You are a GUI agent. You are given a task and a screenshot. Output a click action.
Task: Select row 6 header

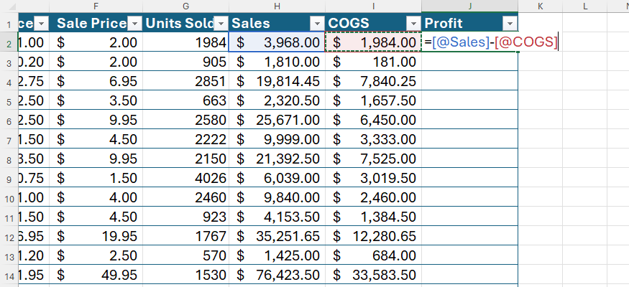coord(9,120)
